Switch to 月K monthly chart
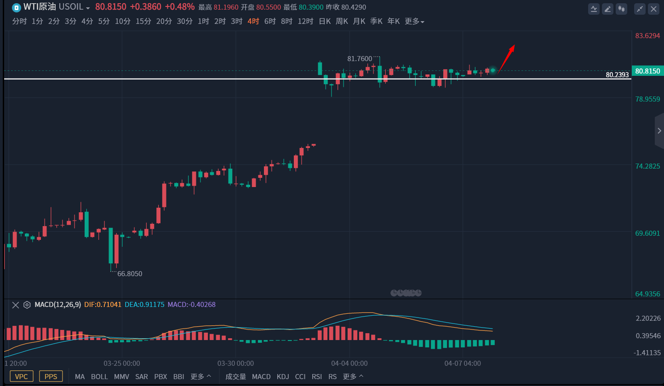The image size is (664, 386). (x=359, y=21)
